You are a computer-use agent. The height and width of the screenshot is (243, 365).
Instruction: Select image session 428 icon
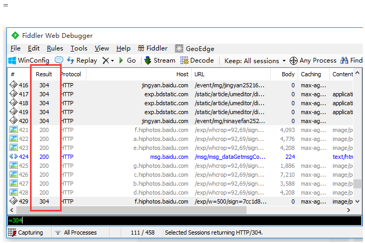coord(14,193)
